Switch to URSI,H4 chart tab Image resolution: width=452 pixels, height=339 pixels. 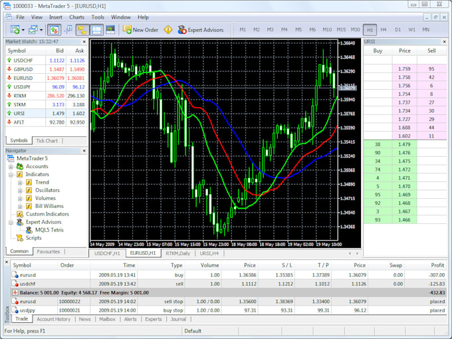pos(209,253)
